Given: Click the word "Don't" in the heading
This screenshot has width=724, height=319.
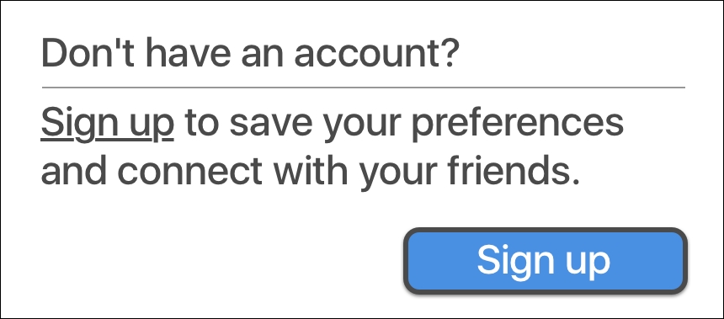Looking at the screenshot, I should pos(90,53).
